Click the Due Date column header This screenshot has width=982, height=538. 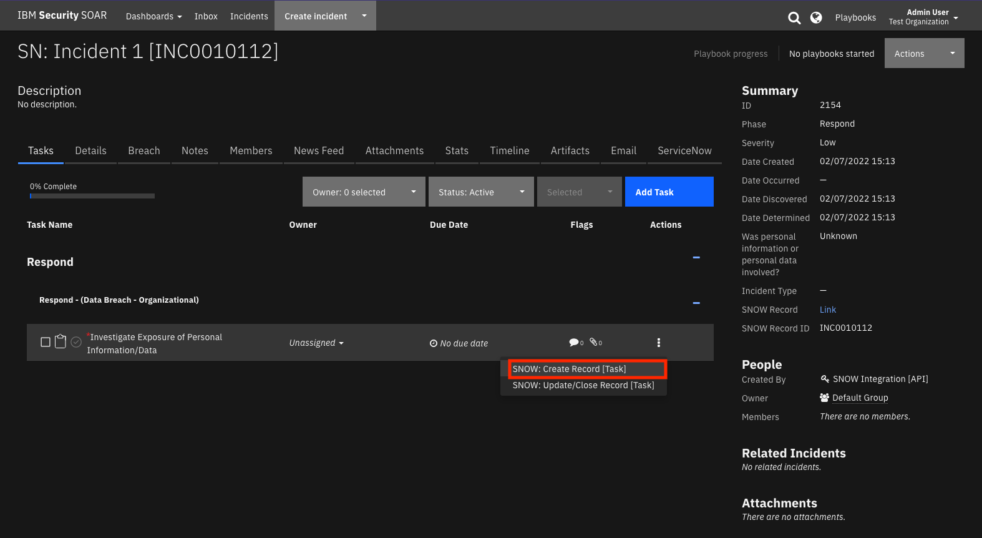[x=449, y=225]
